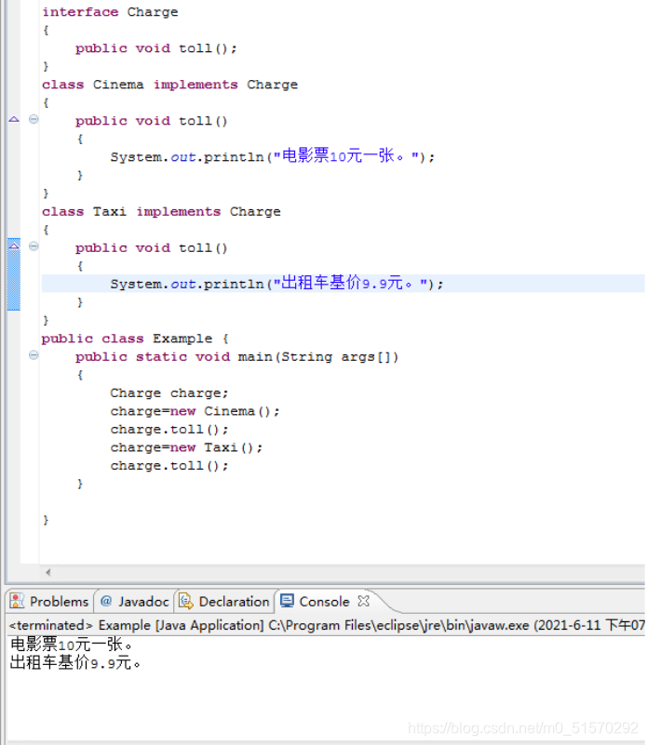Image resolution: width=647 pixels, height=745 pixels.
Task: Click the 'interface Charge' declaration line
Action: point(110,12)
